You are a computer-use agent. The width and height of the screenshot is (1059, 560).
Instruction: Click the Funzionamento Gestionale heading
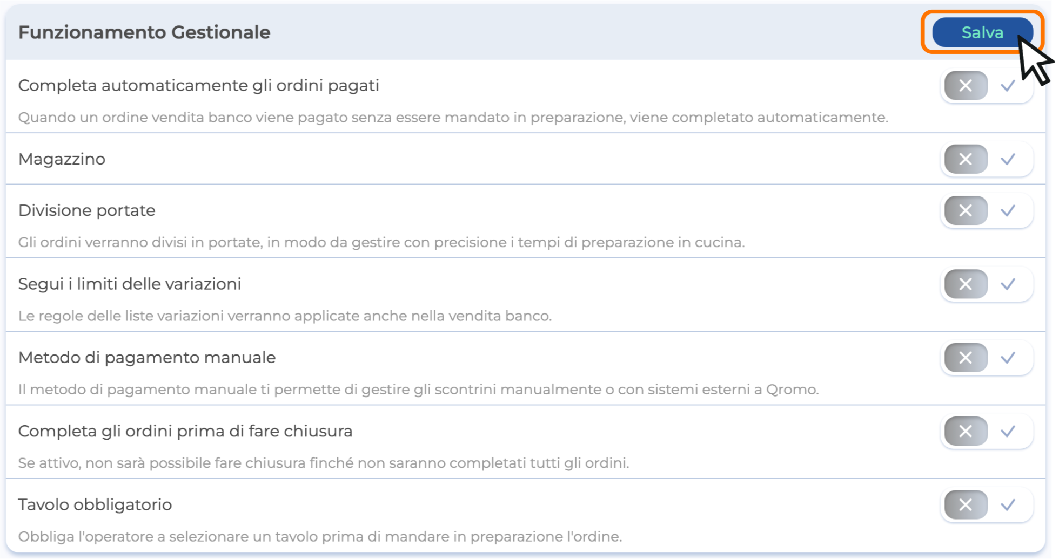tap(144, 32)
